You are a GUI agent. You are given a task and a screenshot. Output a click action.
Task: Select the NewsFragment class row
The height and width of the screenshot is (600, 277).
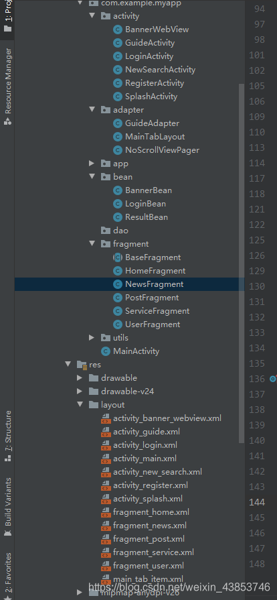[130, 284]
